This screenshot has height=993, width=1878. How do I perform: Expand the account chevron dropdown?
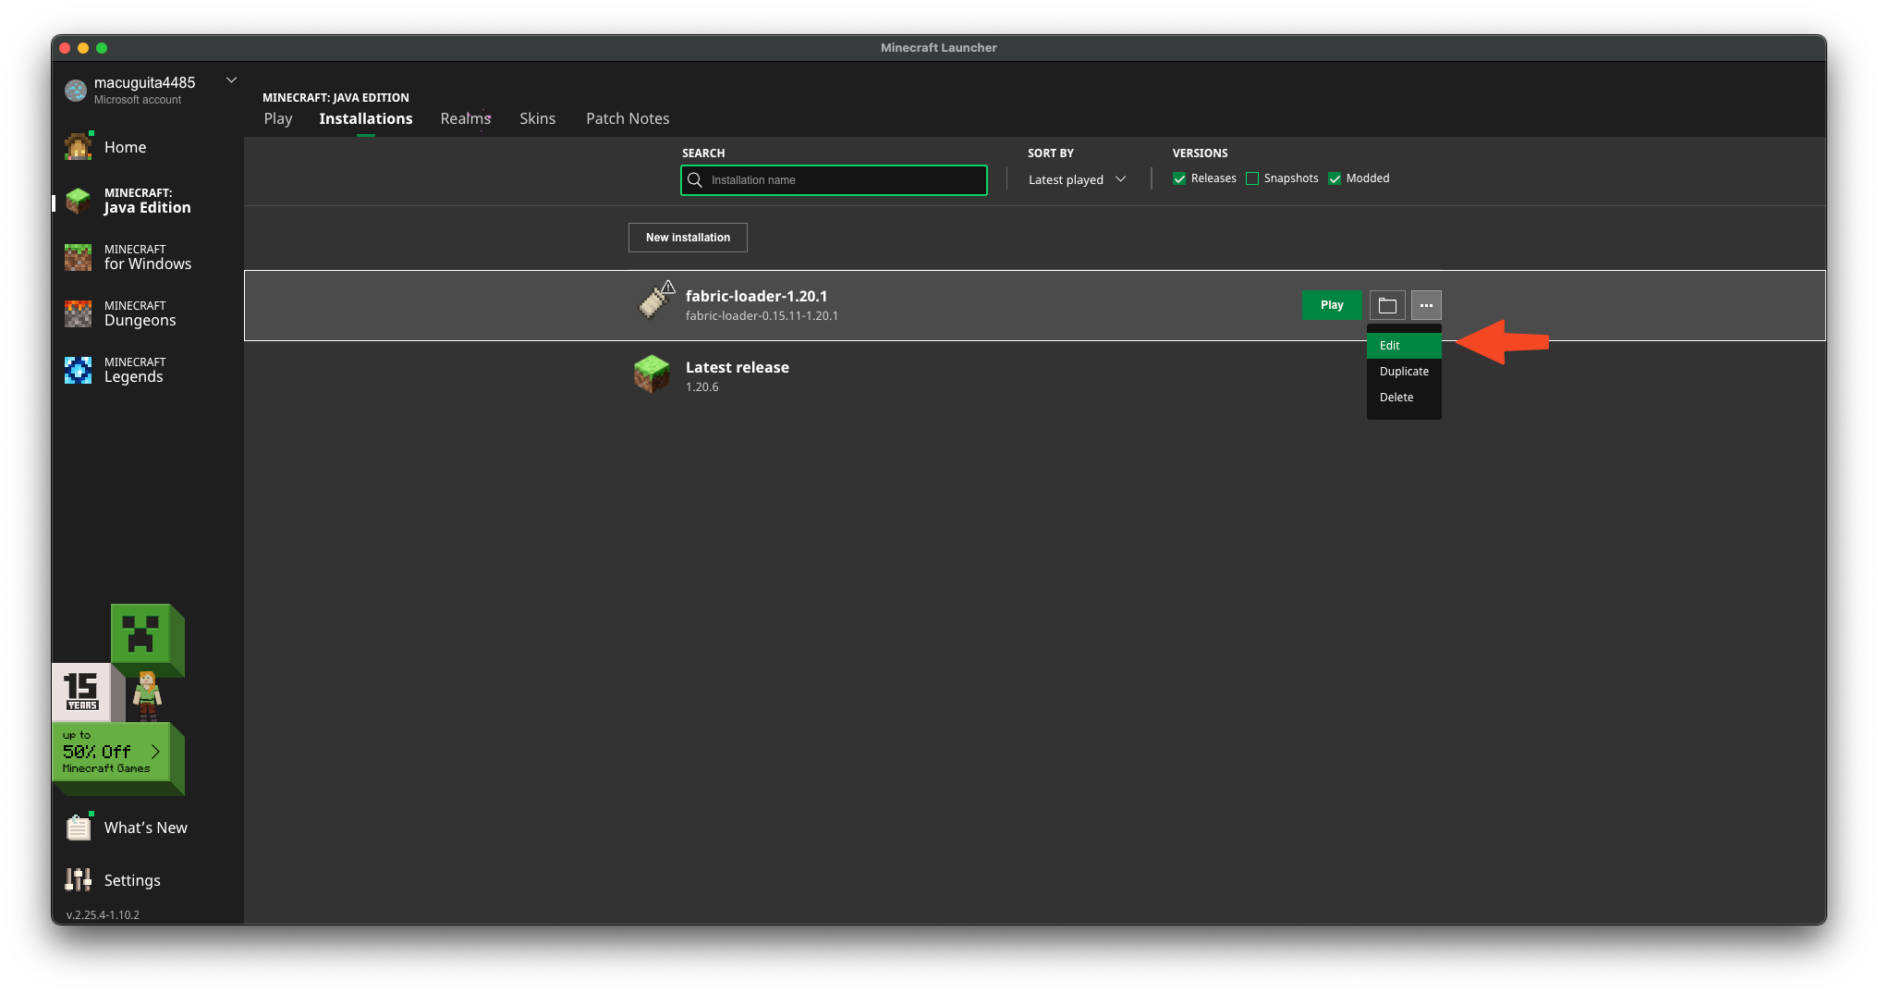232,80
